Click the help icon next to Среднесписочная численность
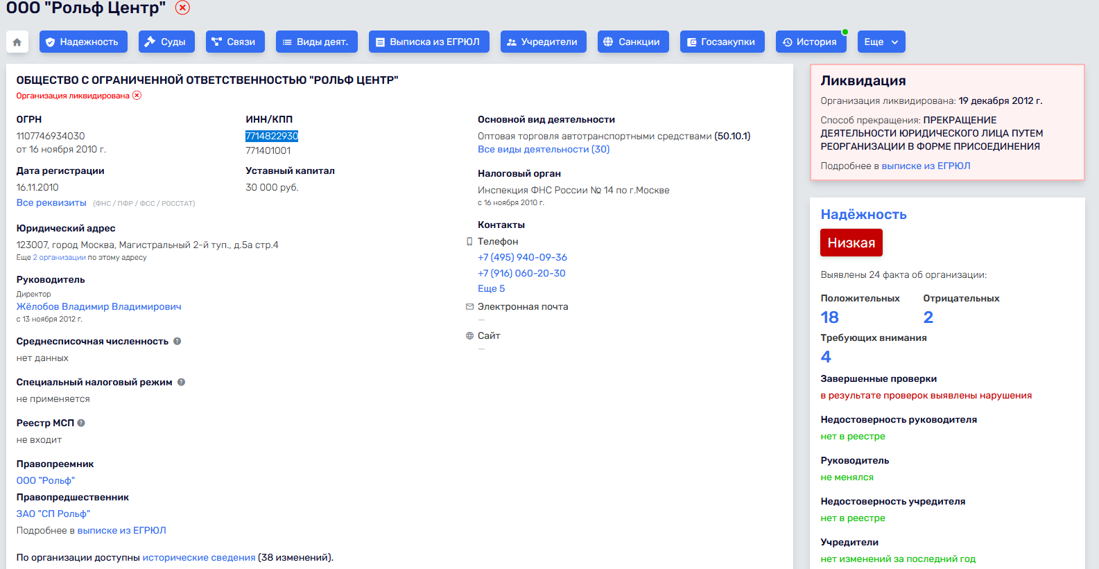The height and width of the screenshot is (569, 1099). pyautogui.click(x=178, y=341)
